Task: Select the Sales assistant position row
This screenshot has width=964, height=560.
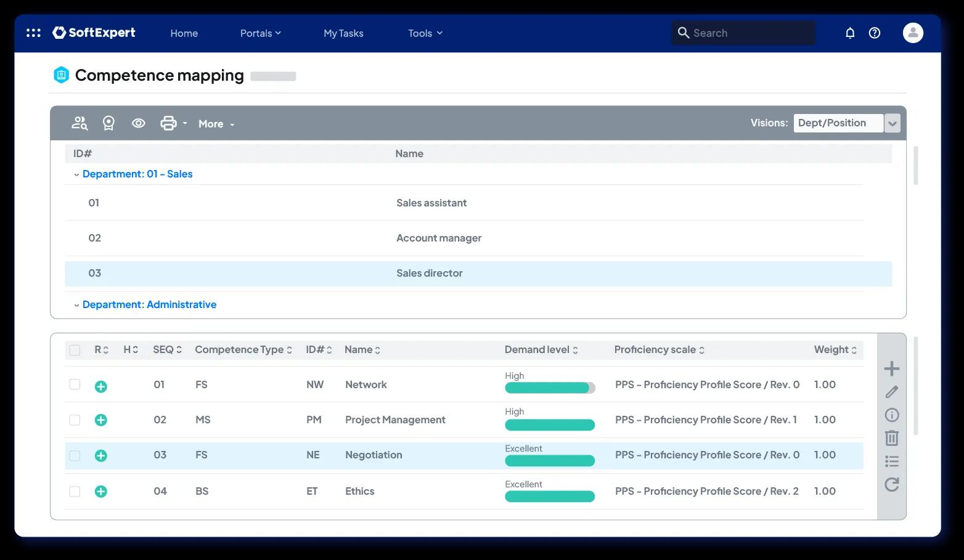Action: pos(464,203)
